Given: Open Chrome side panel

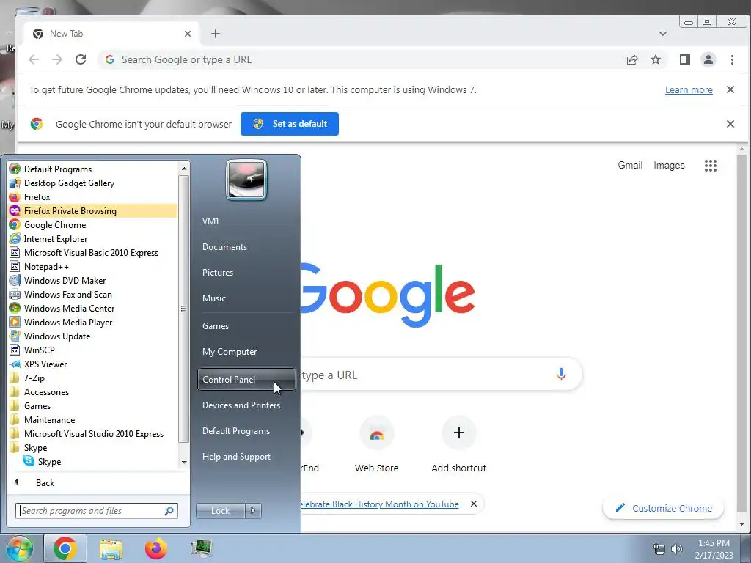Looking at the screenshot, I should click(685, 59).
